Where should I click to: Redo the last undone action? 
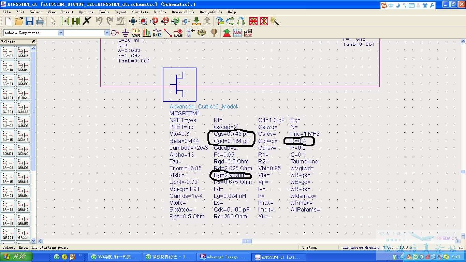(110, 21)
